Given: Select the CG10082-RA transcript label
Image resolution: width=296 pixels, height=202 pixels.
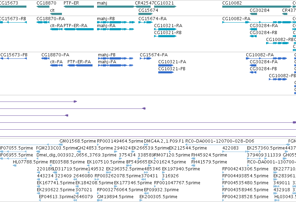Looking at the screenshot, I should pos(236,19).
